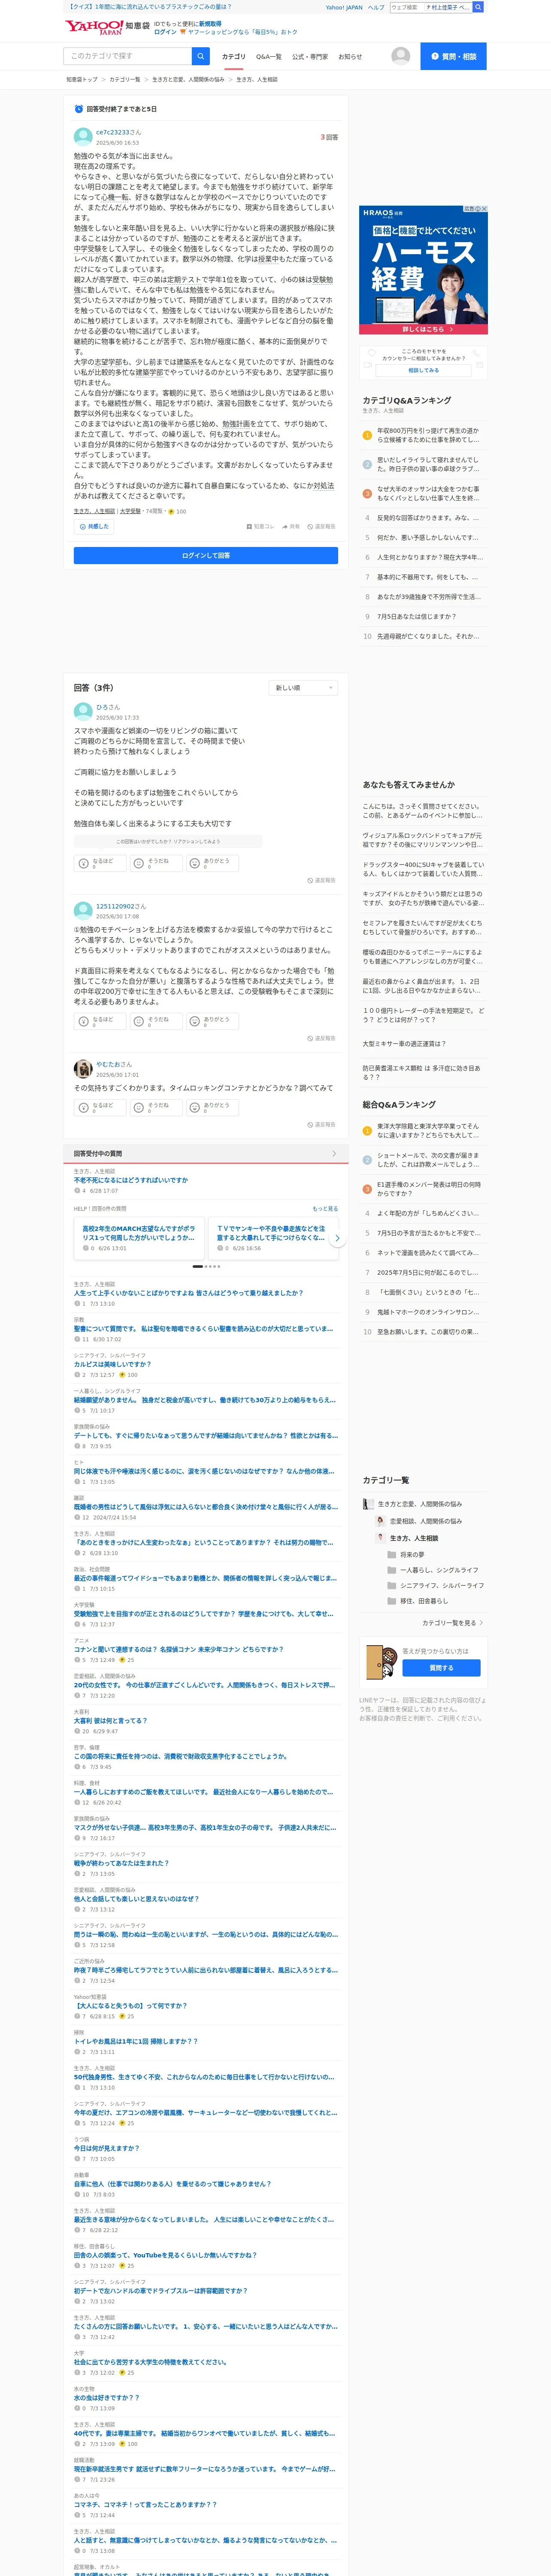Screen dimensions: 551x2576
Task: Open 知恵袋トップ in the breadcrumb
Action: point(82,79)
